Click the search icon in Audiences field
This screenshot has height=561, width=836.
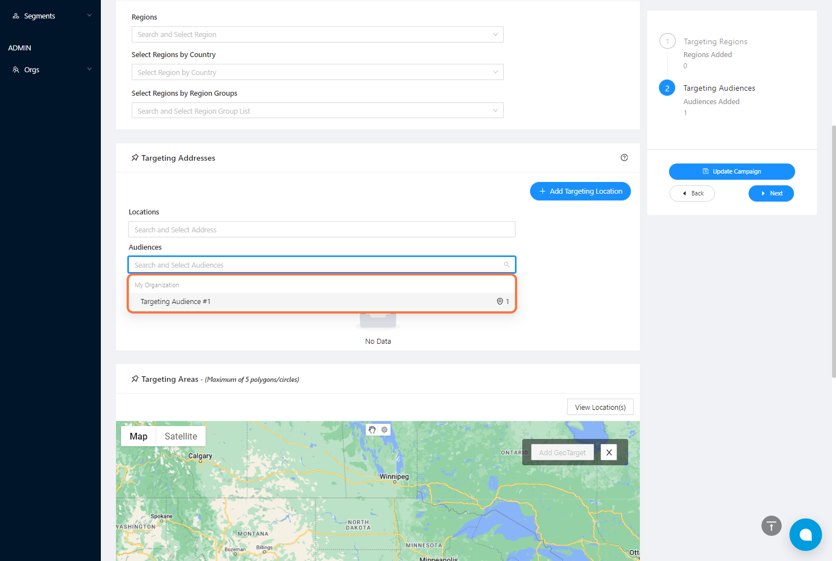click(507, 265)
